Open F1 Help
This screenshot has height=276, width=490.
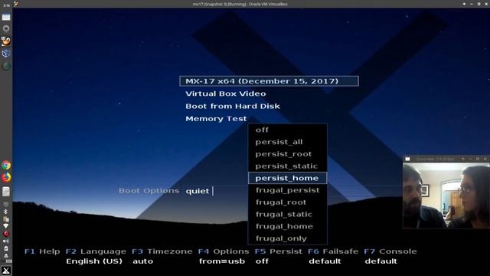[x=42, y=251]
